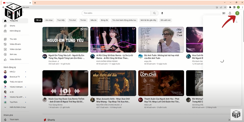Open Shorts from the sidebar
Viewport: 244px width, 122px height.
pyautogui.click(x=12, y=26)
